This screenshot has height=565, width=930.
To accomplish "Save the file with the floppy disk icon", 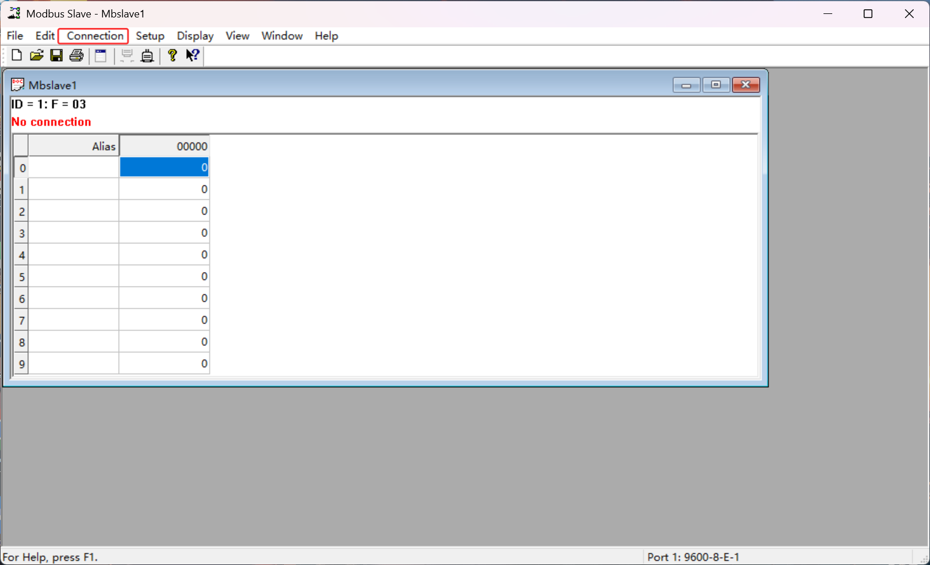I will [56, 55].
